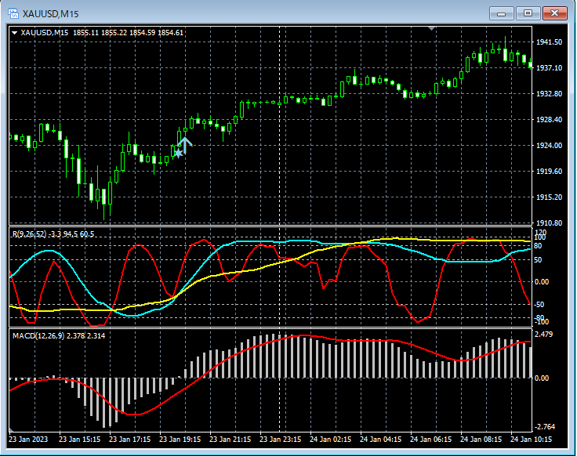Click price level 1941.50 on scale
577x456 pixels.
click(x=549, y=42)
